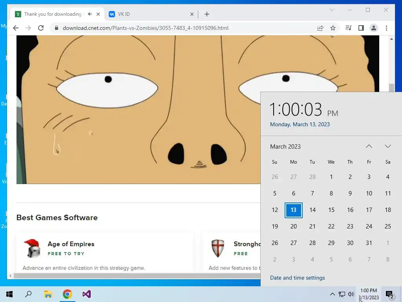The image size is (402, 302).
Task: Select March 13 in calendar
Action: tap(294, 210)
